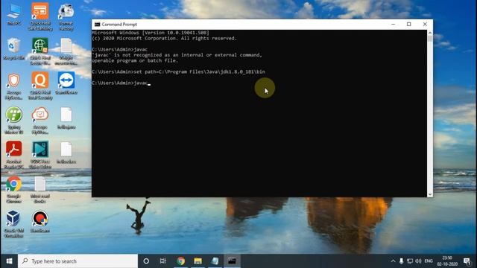This screenshot has width=477, height=268.
Task: Open the Google Chrome desktop shortcut
Action: pos(13,190)
